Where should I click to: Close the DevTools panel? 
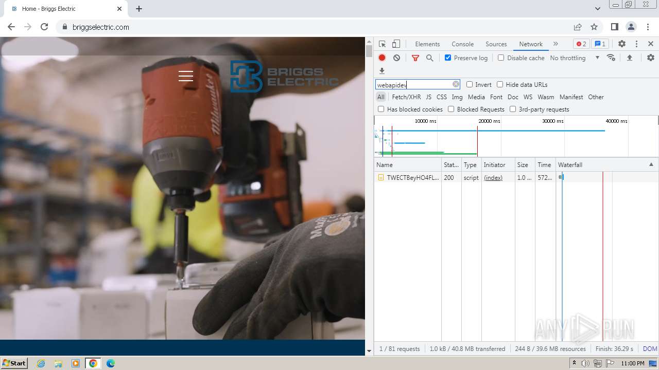(x=651, y=44)
